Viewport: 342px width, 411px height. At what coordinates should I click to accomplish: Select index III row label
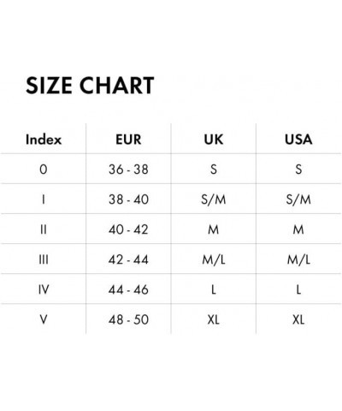[44, 259]
